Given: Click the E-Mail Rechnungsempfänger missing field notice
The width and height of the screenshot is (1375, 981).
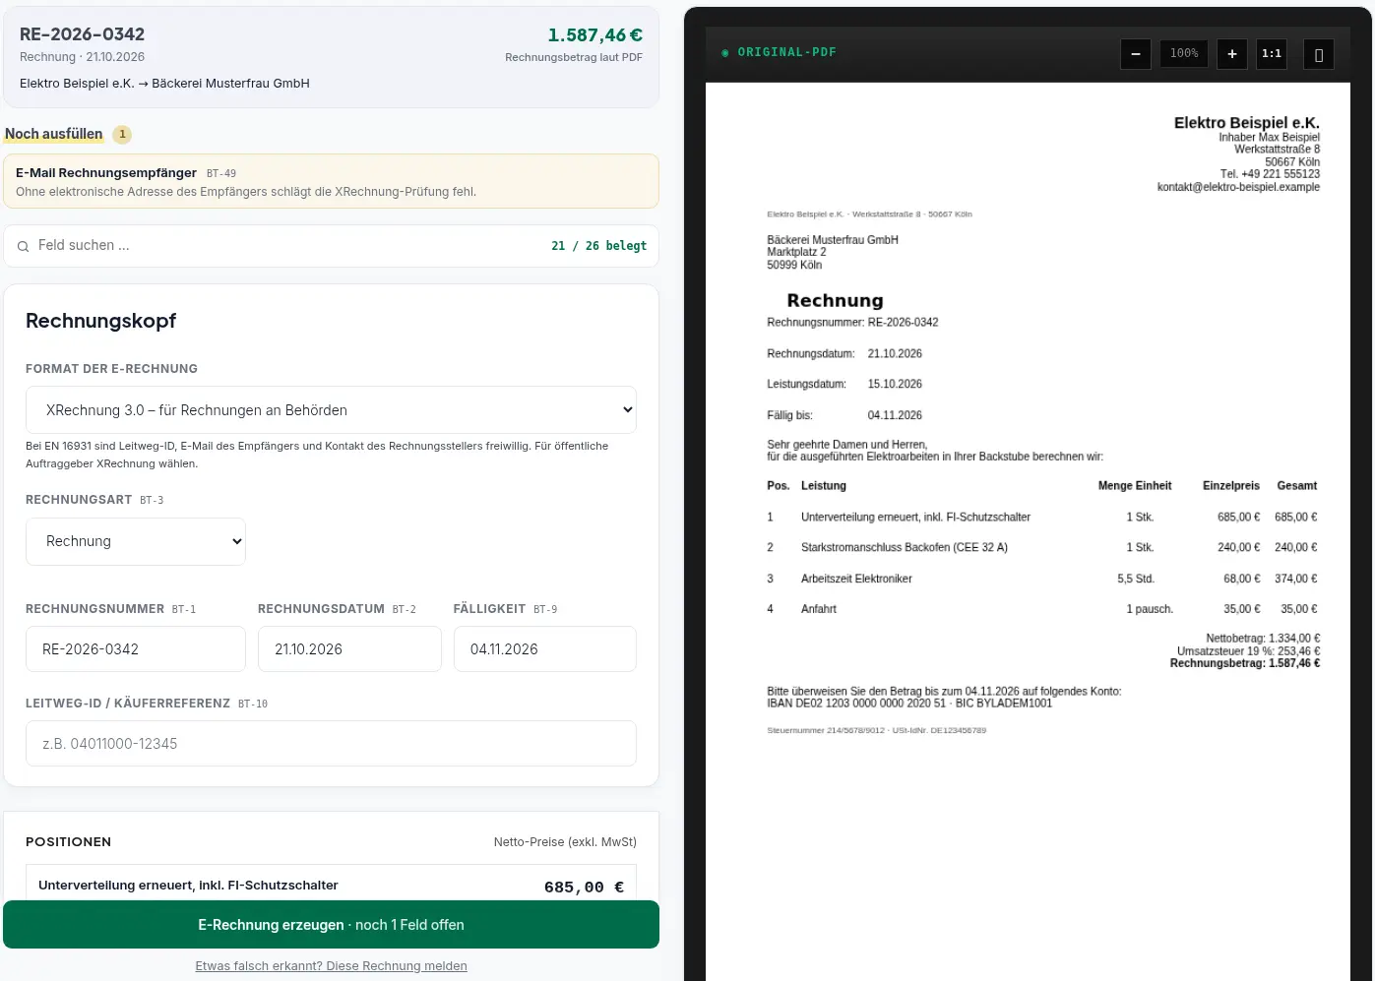Looking at the screenshot, I should tap(331, 181).
